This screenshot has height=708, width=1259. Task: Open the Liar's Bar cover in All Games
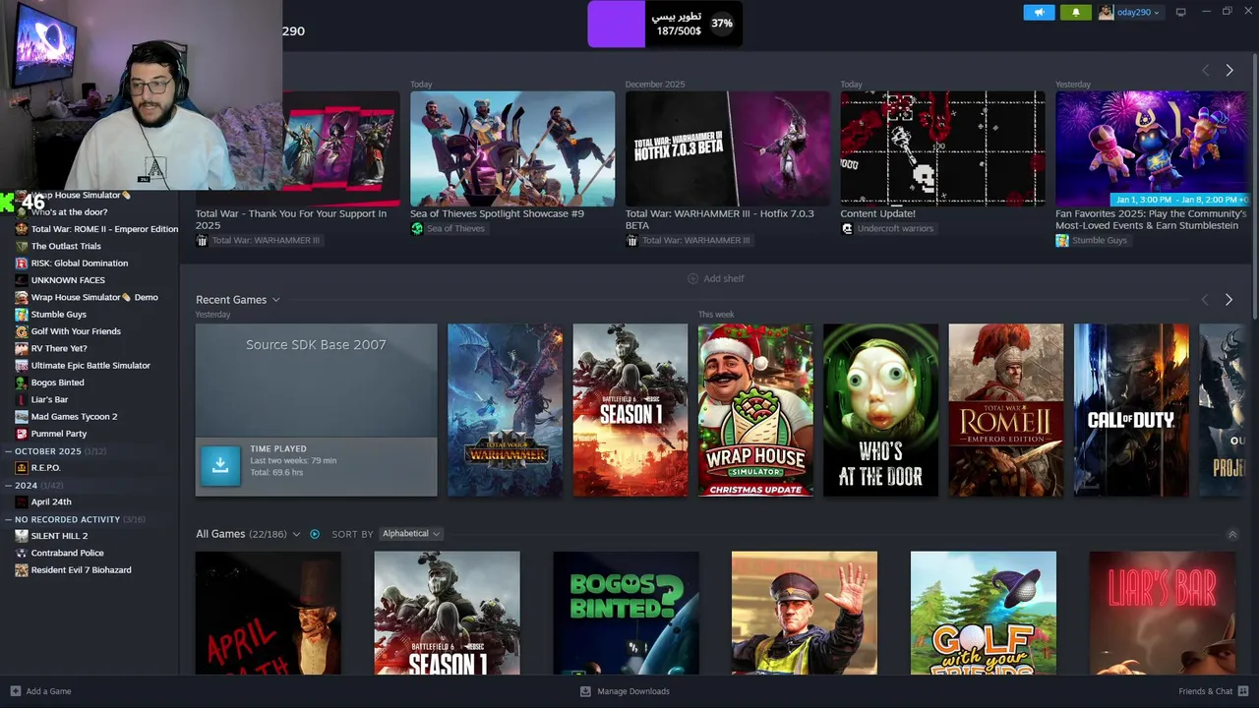point(1163,613)
